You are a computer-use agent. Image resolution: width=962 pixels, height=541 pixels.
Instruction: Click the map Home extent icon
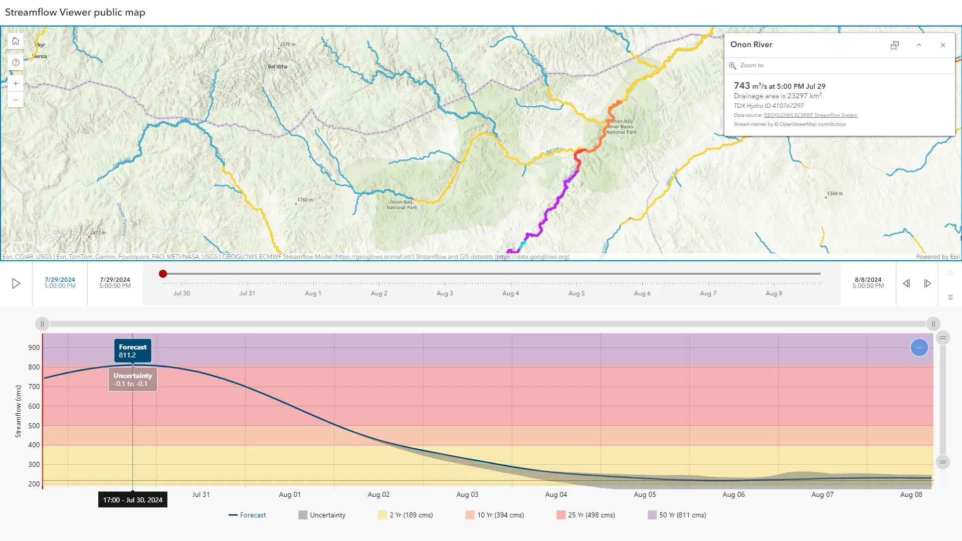click(x=16, y=42)
